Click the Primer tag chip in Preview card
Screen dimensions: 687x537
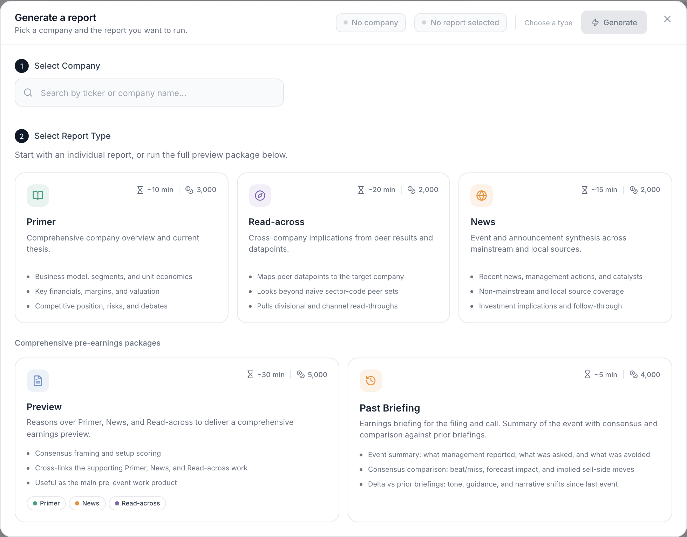pyautogui.click(x=46, y=503)
